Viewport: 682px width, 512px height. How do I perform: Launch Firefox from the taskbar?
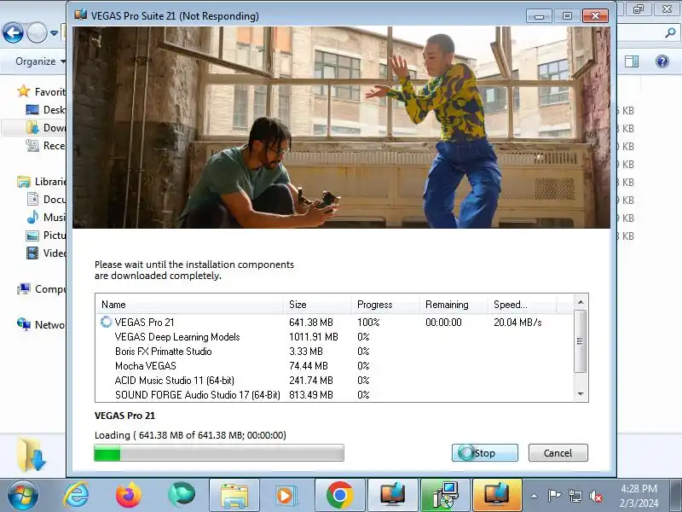pyautogui.click(x=129, y=495)
